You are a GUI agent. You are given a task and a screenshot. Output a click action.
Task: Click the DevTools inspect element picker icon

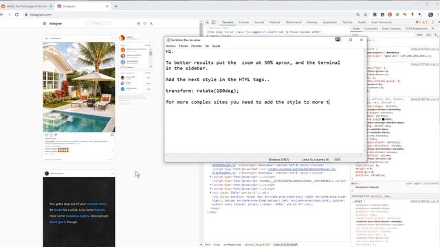point(208,22)
